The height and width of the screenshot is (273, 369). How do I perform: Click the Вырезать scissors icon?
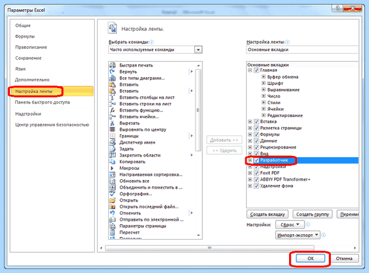coord(113,123)
